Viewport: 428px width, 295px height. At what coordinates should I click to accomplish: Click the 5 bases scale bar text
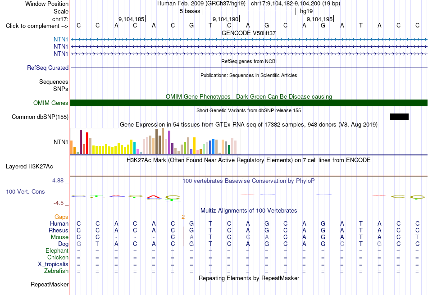pyautogui.click(x=190, y=11)
